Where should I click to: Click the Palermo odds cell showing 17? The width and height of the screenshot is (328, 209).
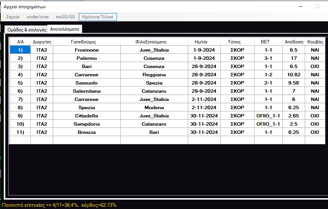[x=294, y=58]
